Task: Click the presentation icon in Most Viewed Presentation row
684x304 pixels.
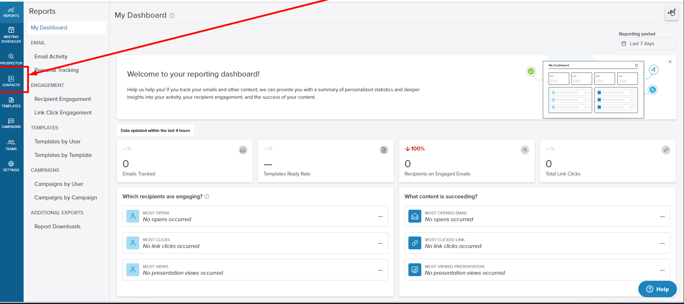Action: coord(415,270)
